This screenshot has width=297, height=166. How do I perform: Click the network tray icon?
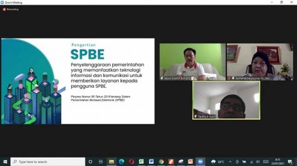click(x=251, y=162)
